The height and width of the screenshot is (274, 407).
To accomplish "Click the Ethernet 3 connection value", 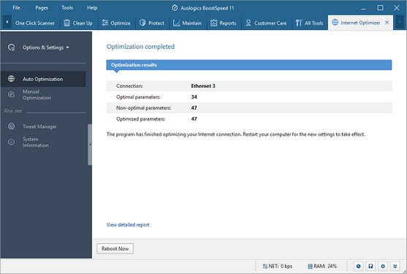I will (203, 86).
